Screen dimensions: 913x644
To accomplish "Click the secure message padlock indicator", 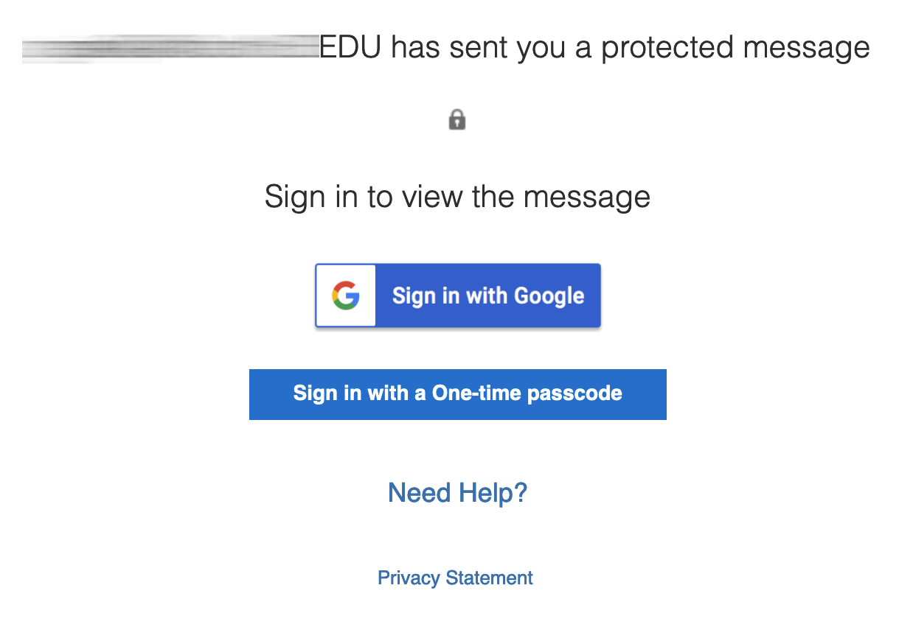I will (x=457, y=119).
